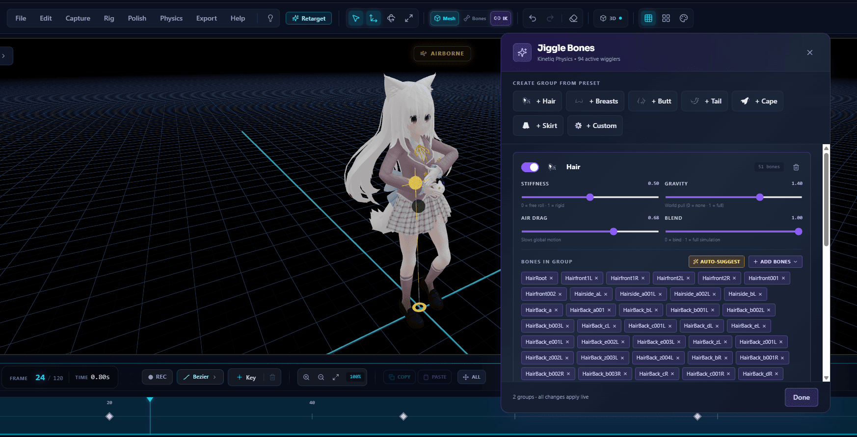Open the File menu

click(x=21, y=18)
